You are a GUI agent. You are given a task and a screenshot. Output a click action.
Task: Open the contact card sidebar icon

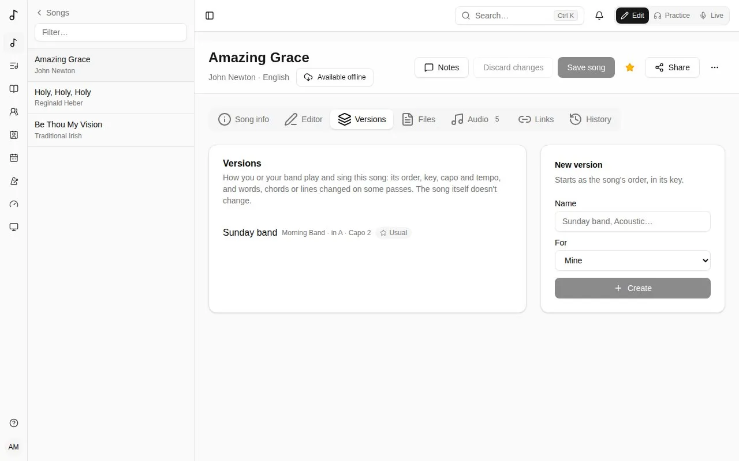14,135
